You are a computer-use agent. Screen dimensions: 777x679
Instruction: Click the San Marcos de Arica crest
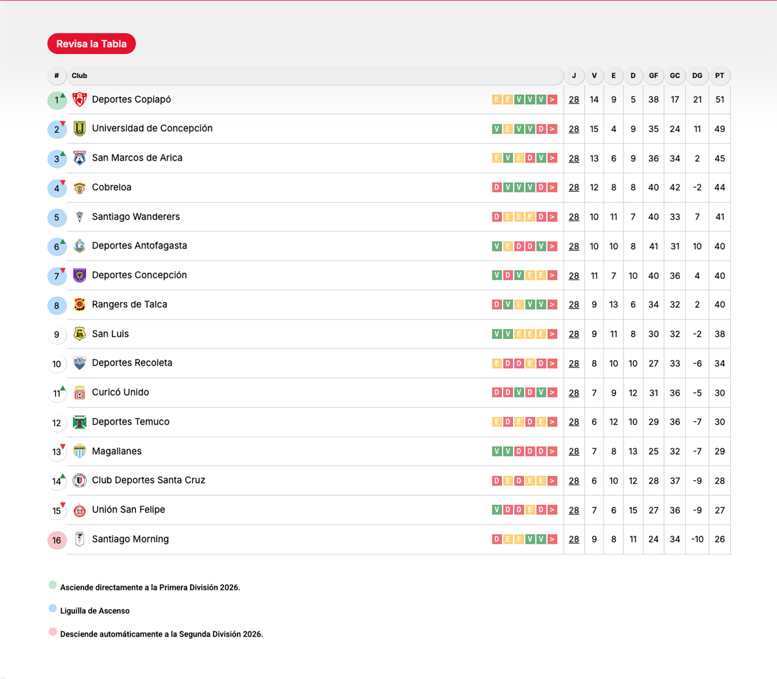click(x=80, y=158)
